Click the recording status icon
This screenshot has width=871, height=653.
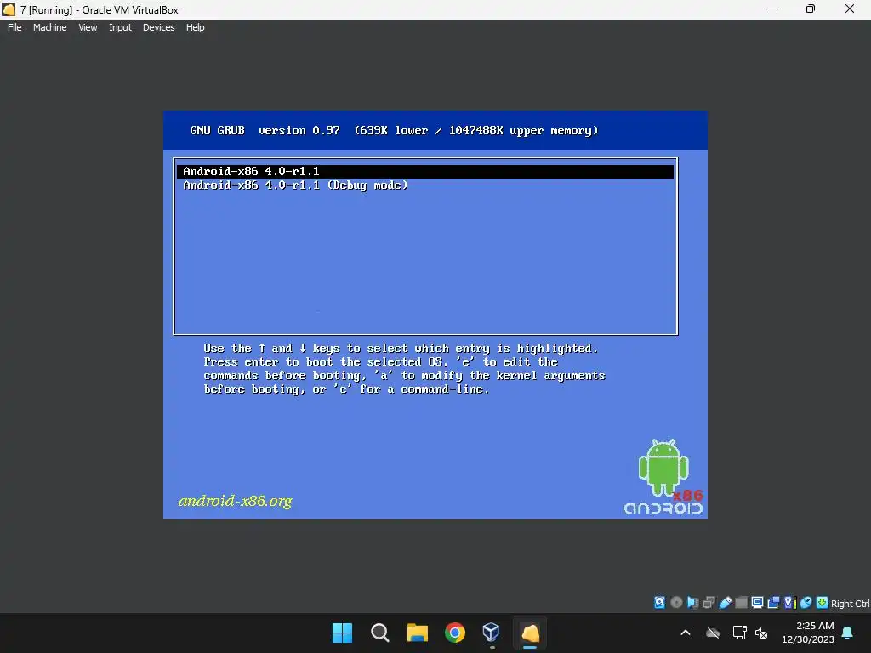click(x=773, y=603)
